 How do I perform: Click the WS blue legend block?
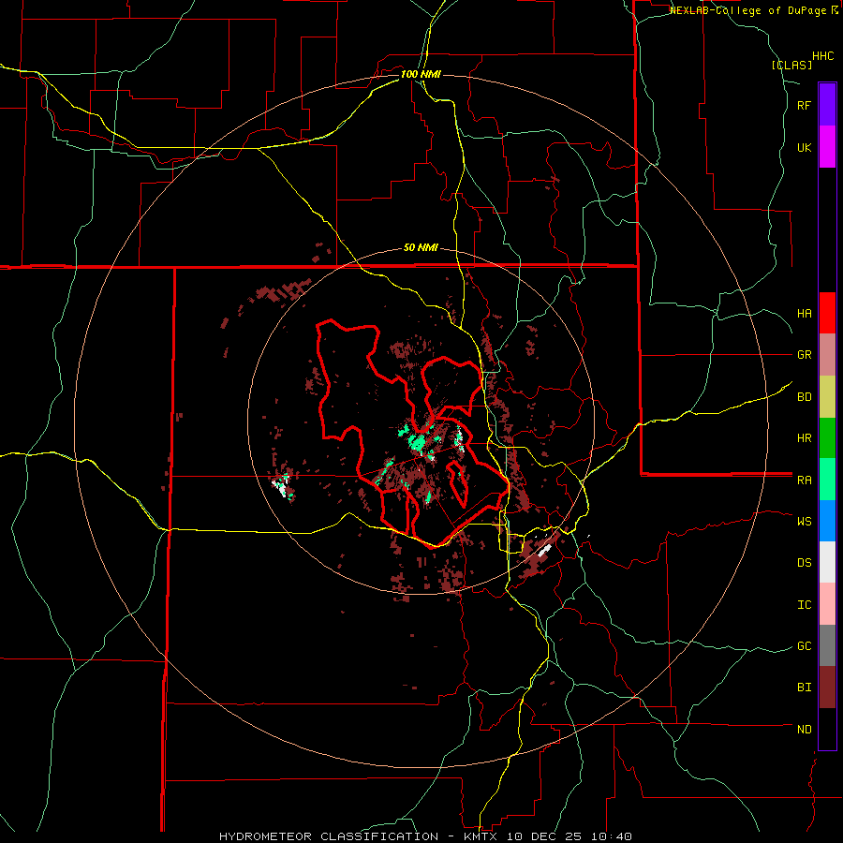pyautogui.click(x=827, y=521)
